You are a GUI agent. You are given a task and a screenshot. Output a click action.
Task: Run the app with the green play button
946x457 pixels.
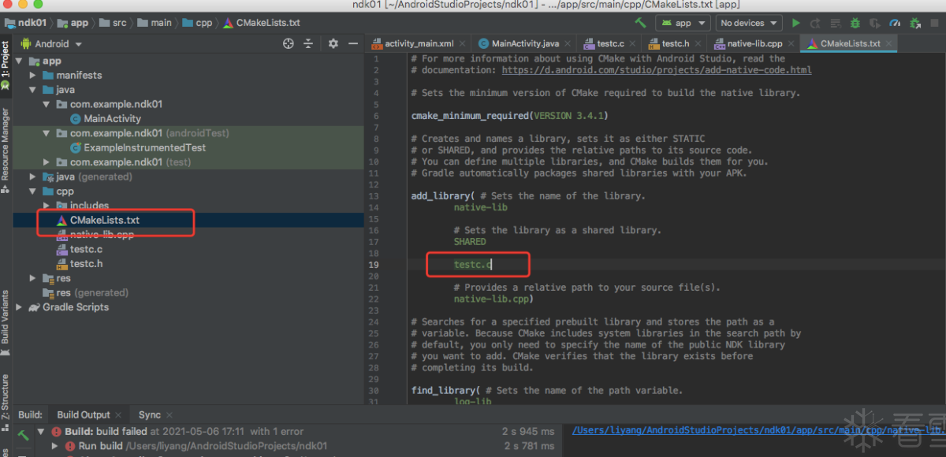coord(795,23)
